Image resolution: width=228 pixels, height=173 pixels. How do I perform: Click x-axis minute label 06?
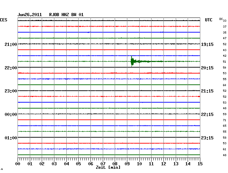[90, 164]
